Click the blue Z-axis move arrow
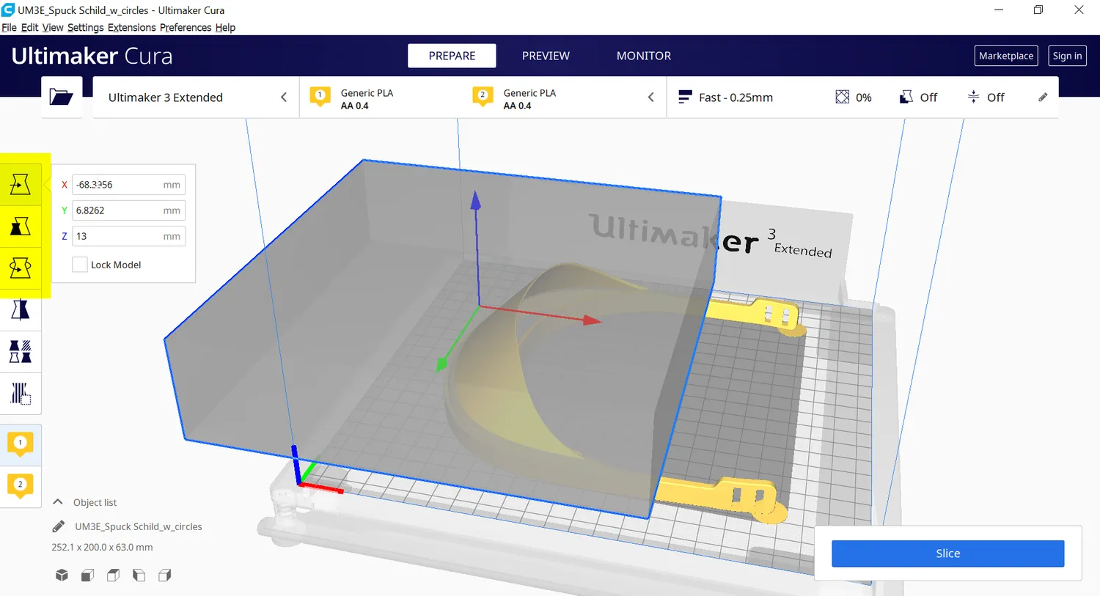The height and width of the screenshot is (596, 1100). [x=476, y=200]
